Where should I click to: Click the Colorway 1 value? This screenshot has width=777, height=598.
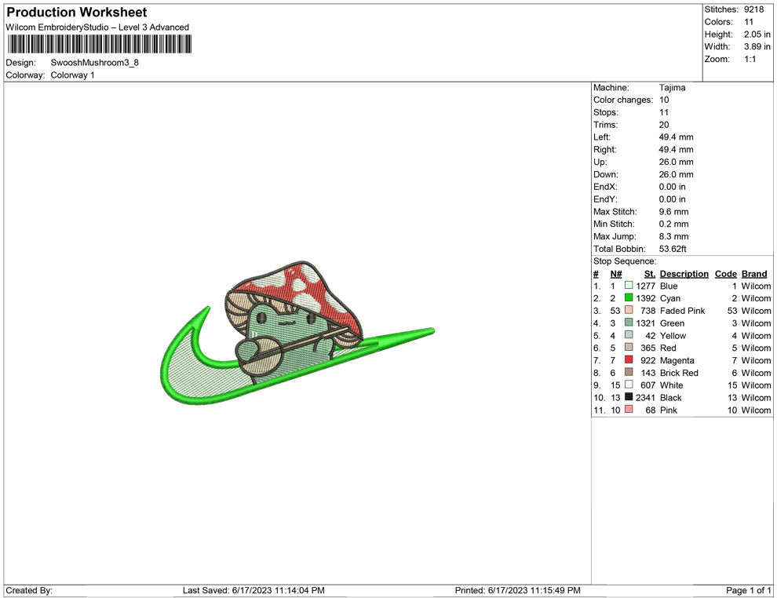pyautogui.click(x=72, y=75)
